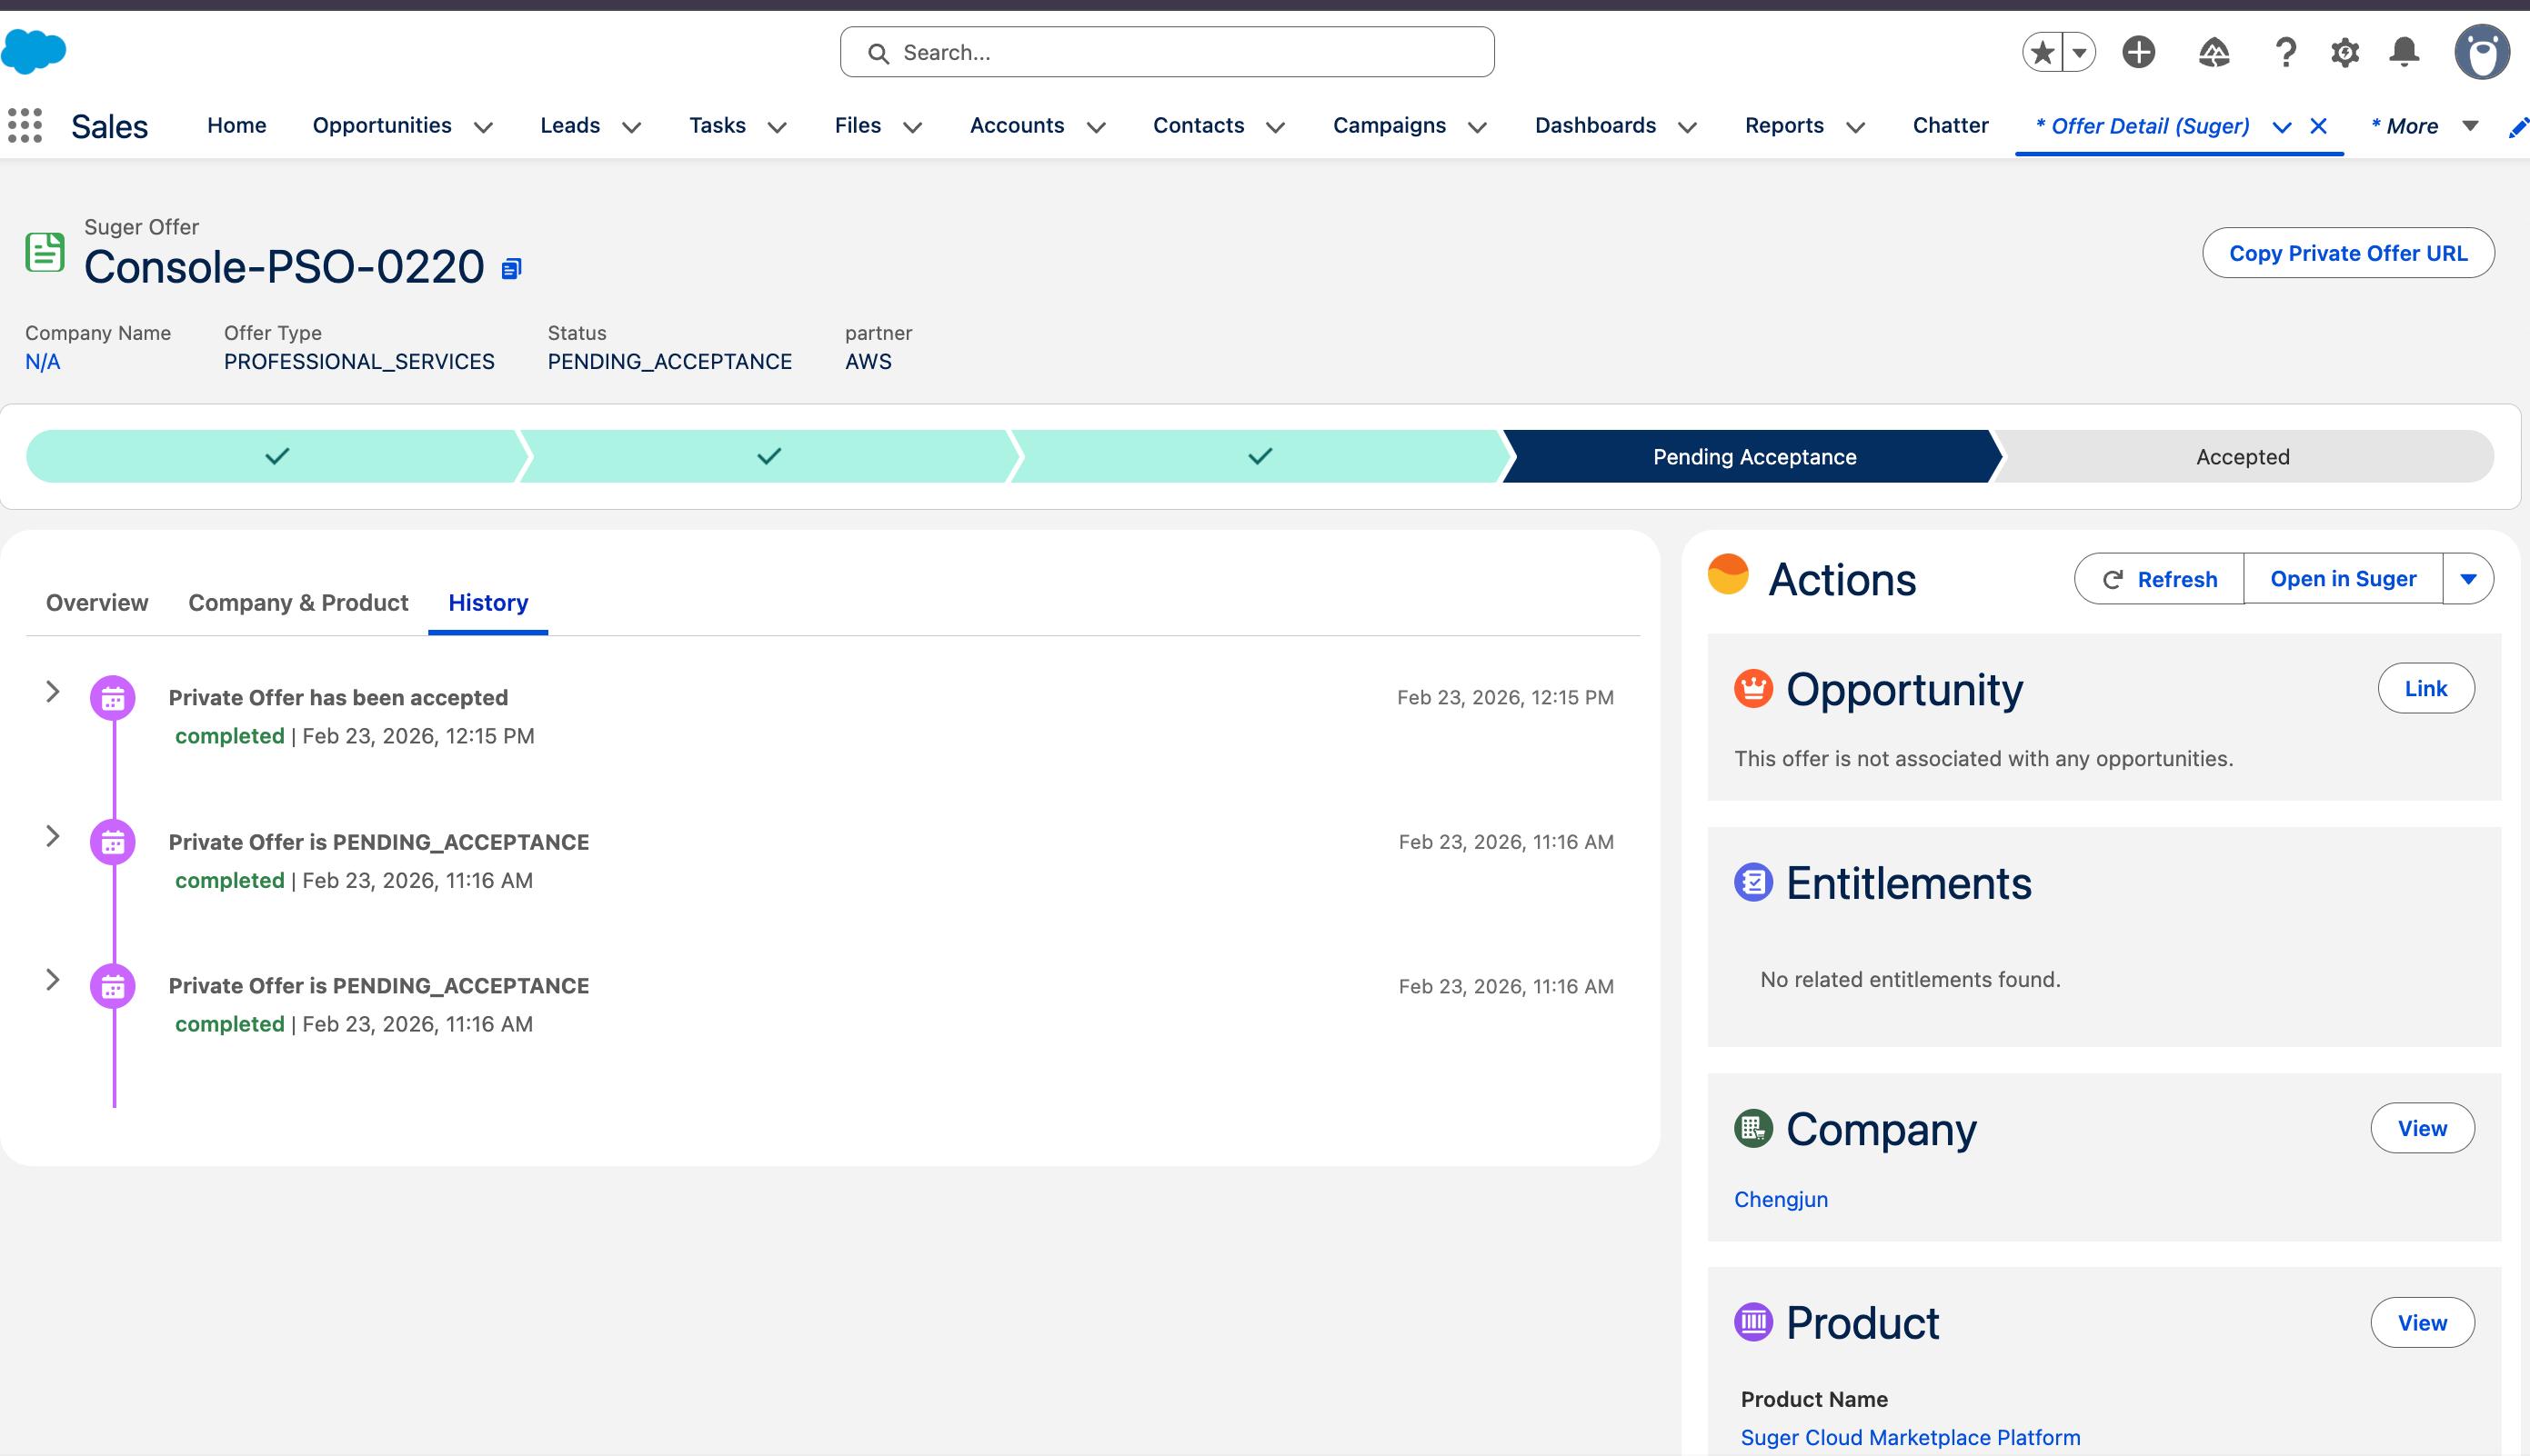Image resolution: width=2530 pixels, height=1456 pixels.
Task: Switch to the Company & Product tab
Action: (298, 602)
